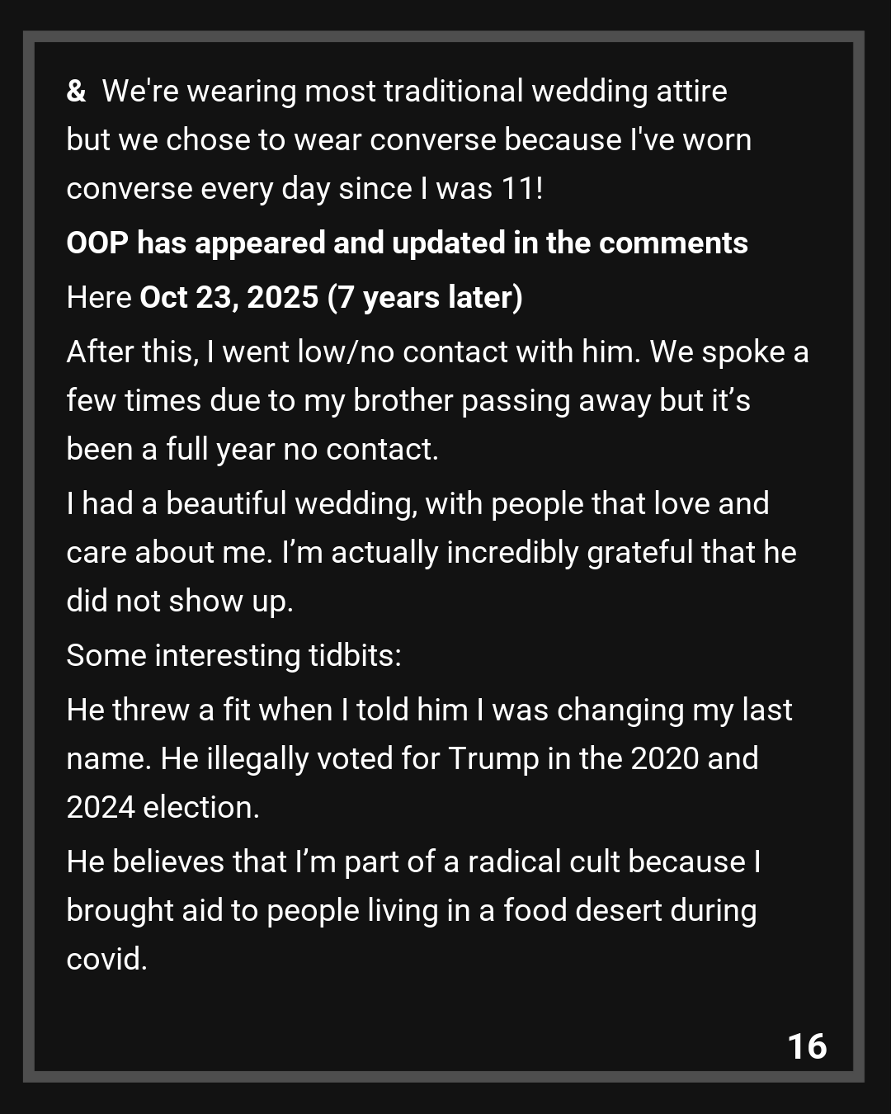Click the page number 16
Screen dimensions: 891x1114
(x=807, y=1046)
